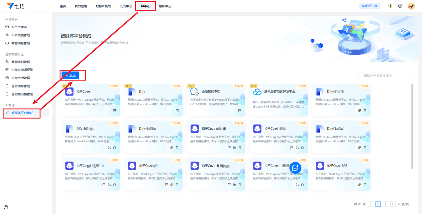This screenshot has width=422, height=214.
Task: Go to next page with right arrow
Action: 393,204
